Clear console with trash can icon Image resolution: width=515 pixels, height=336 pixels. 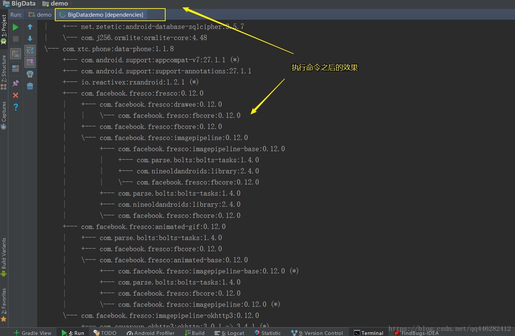(x=30, y=86)
